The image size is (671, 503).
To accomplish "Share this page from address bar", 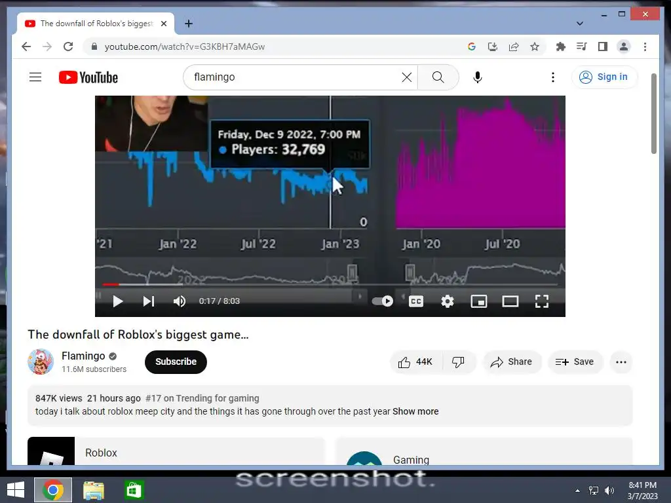I will (x=514, y=47).
